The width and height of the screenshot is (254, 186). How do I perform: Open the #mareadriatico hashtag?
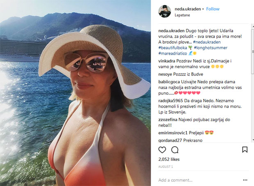(173, 53)
